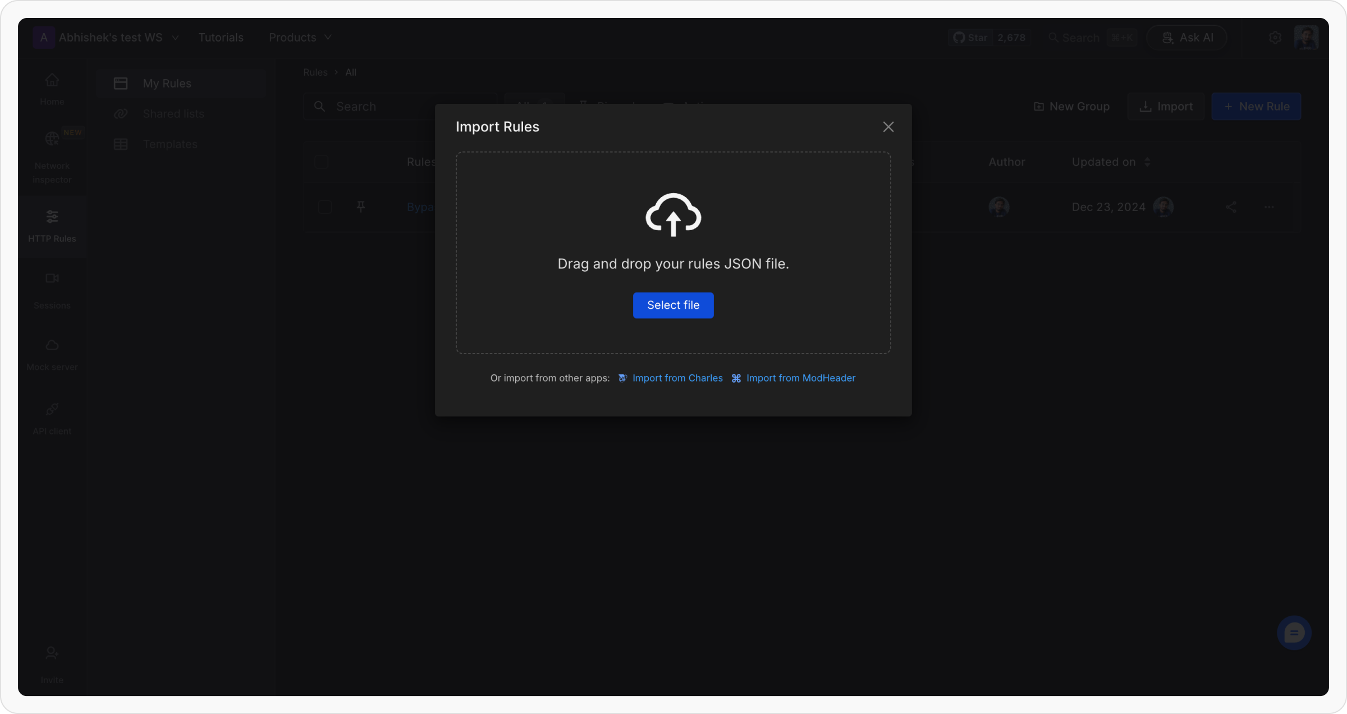
Task: Check the first rule row checkbox
Action: click(x=324, y=207)
